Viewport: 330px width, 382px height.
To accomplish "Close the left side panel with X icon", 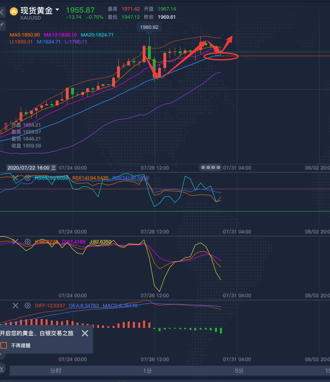I will point(2,12).
